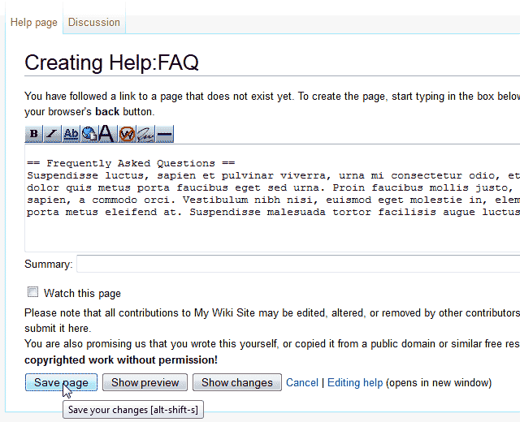
Task: Click the Watch this page label
Action: coord(82,293)
